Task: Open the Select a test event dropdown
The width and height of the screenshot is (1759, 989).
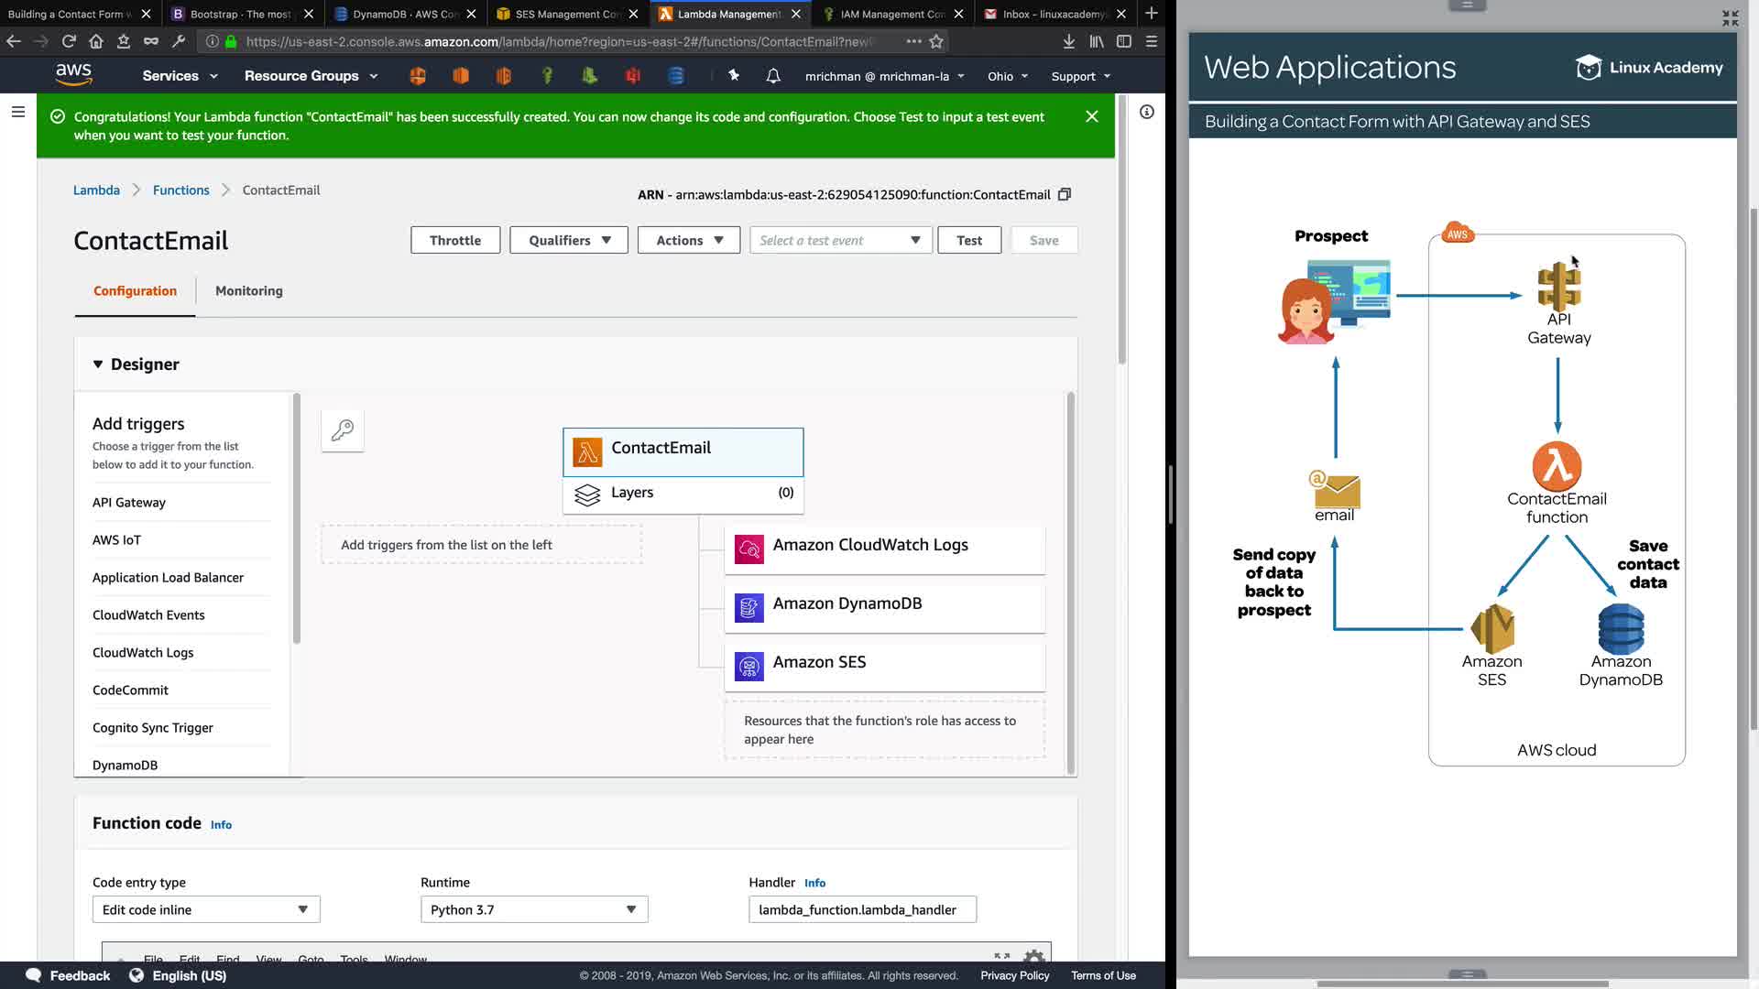Action: click(839, 240)
